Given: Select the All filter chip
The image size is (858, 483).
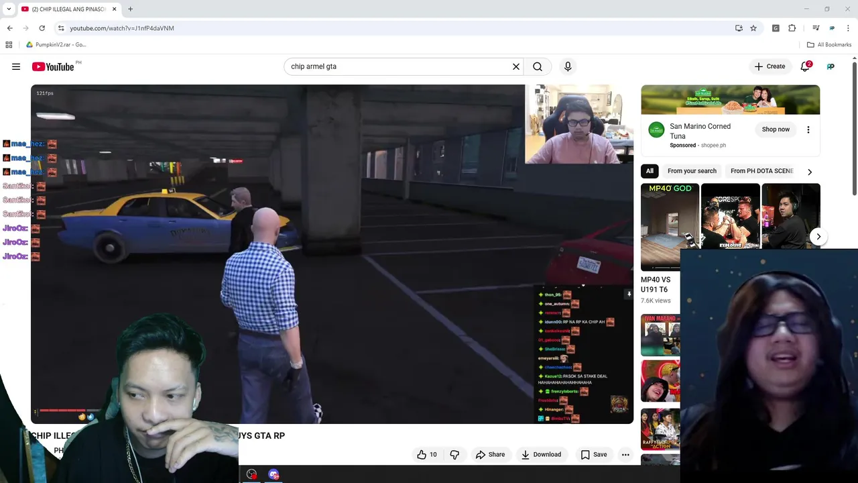Looking at the screenshot, I should coord(650,171).
